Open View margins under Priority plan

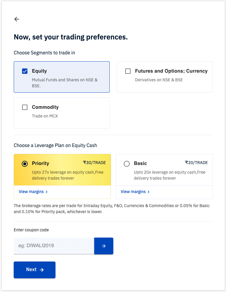click(31, 192)
